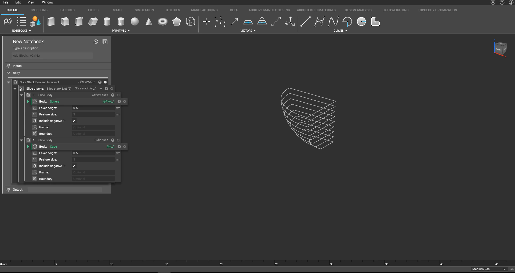515x273 pixels.
Task: Select the Point Cloud tool
Action: coord(220,21)
